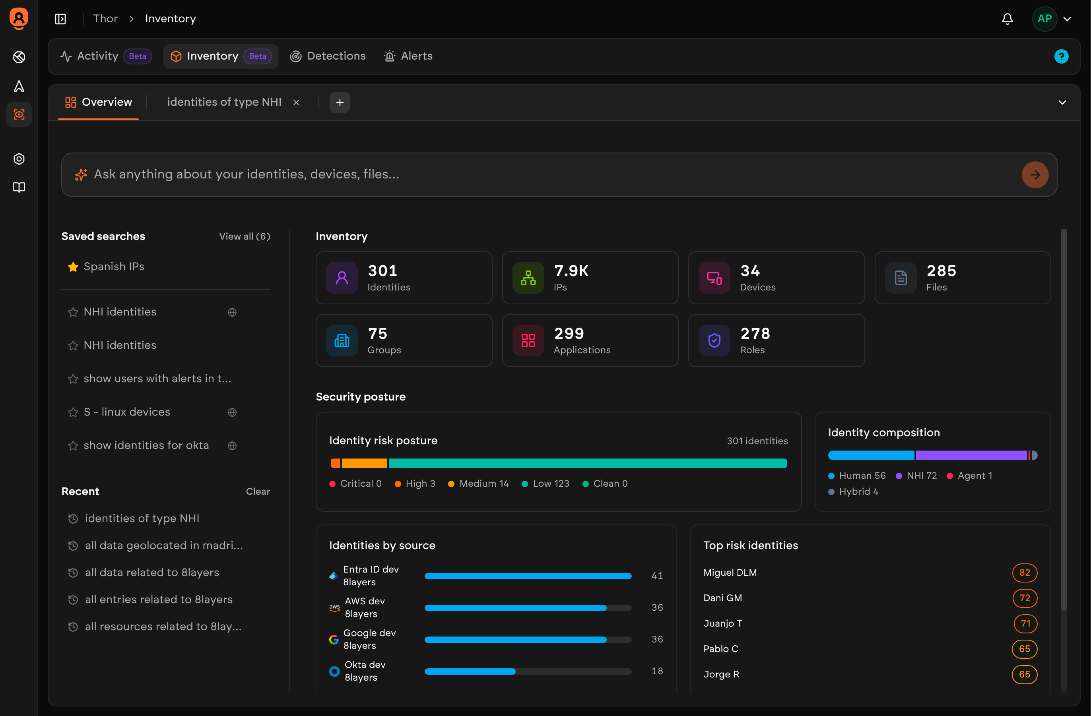Submit query with the orange arrow button
Image resolution: width=1091 pixels, height=716 pixels.
click(x=1035, y=174)
